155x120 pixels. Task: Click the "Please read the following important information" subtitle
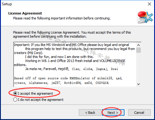(62, 18)
